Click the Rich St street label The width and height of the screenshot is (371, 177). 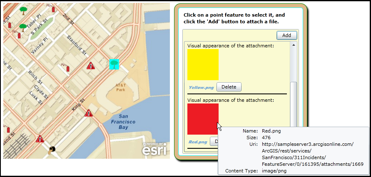[35, 78]
